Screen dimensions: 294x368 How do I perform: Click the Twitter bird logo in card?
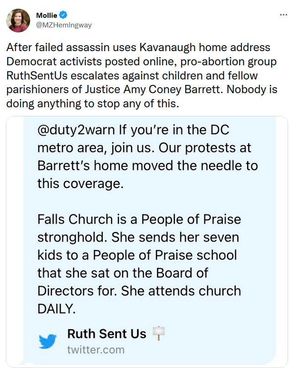tap(47, 342)
